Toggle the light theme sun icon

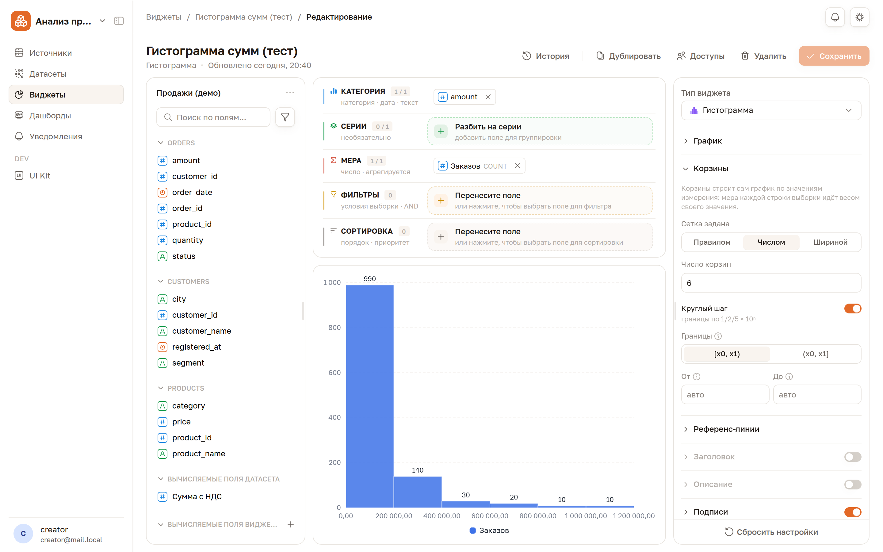pos(859,17)
